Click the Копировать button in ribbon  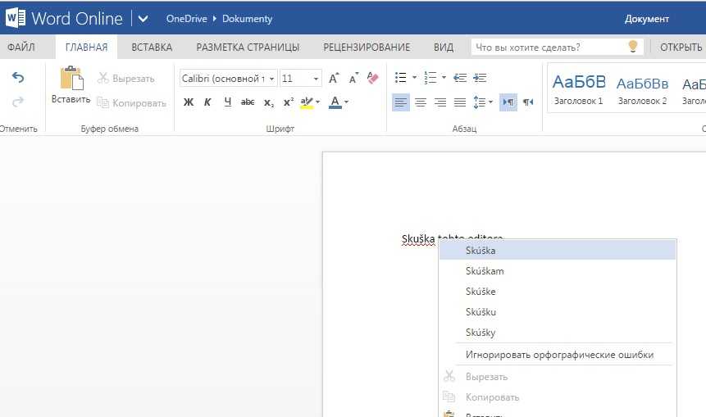[131, 103]
